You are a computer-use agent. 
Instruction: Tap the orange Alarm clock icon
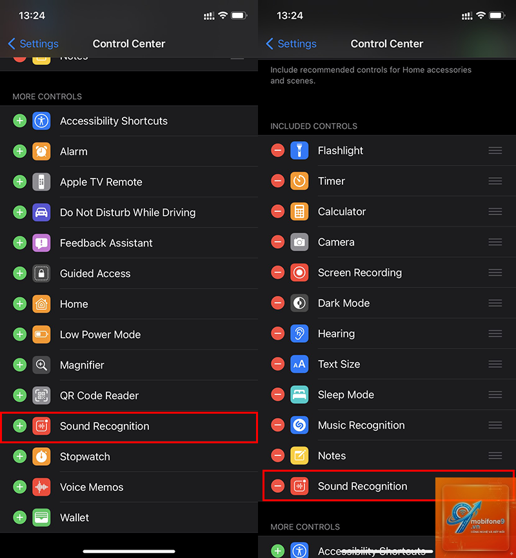pyautogui.click(x=41, y=151)
